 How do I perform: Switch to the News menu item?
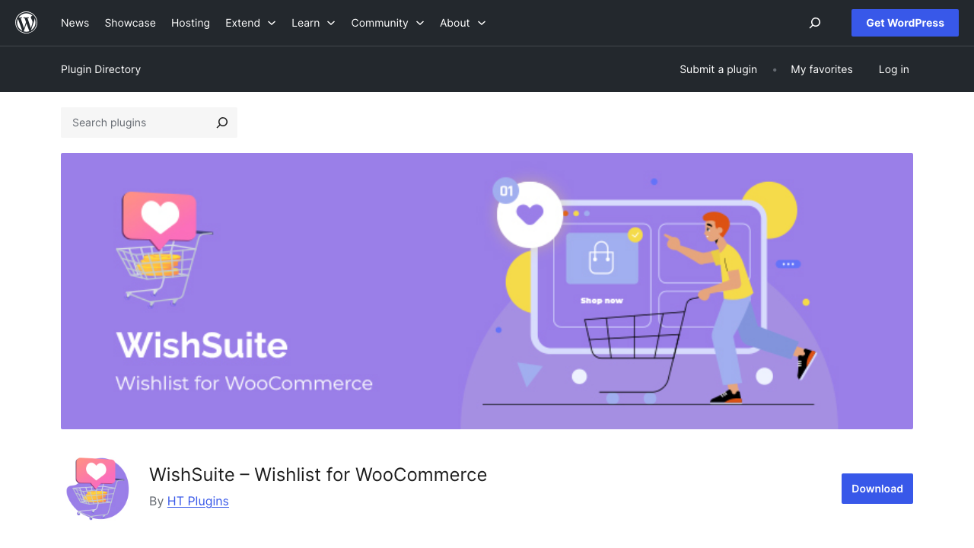(75, 23)
